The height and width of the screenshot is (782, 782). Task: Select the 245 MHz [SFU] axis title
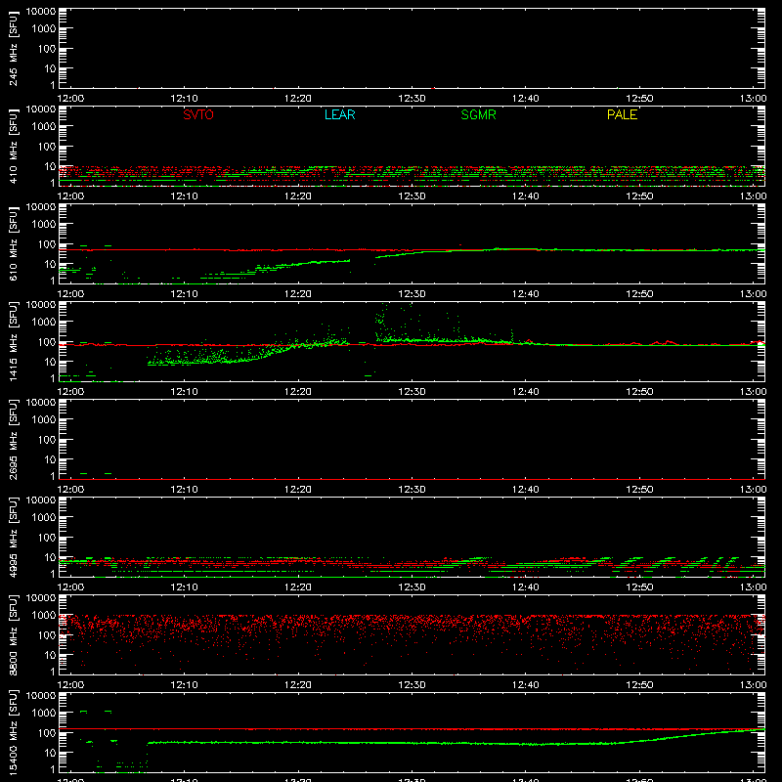pyautogui.click(x=13, y=48)
